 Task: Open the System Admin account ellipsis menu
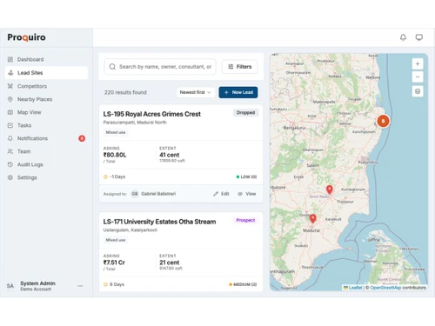click(80, 286)
